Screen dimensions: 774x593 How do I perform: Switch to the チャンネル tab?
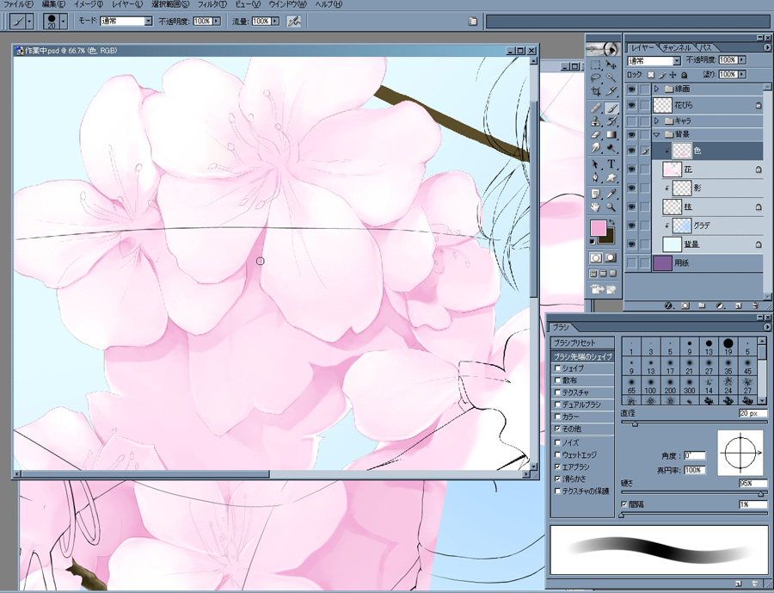(677, 47)
